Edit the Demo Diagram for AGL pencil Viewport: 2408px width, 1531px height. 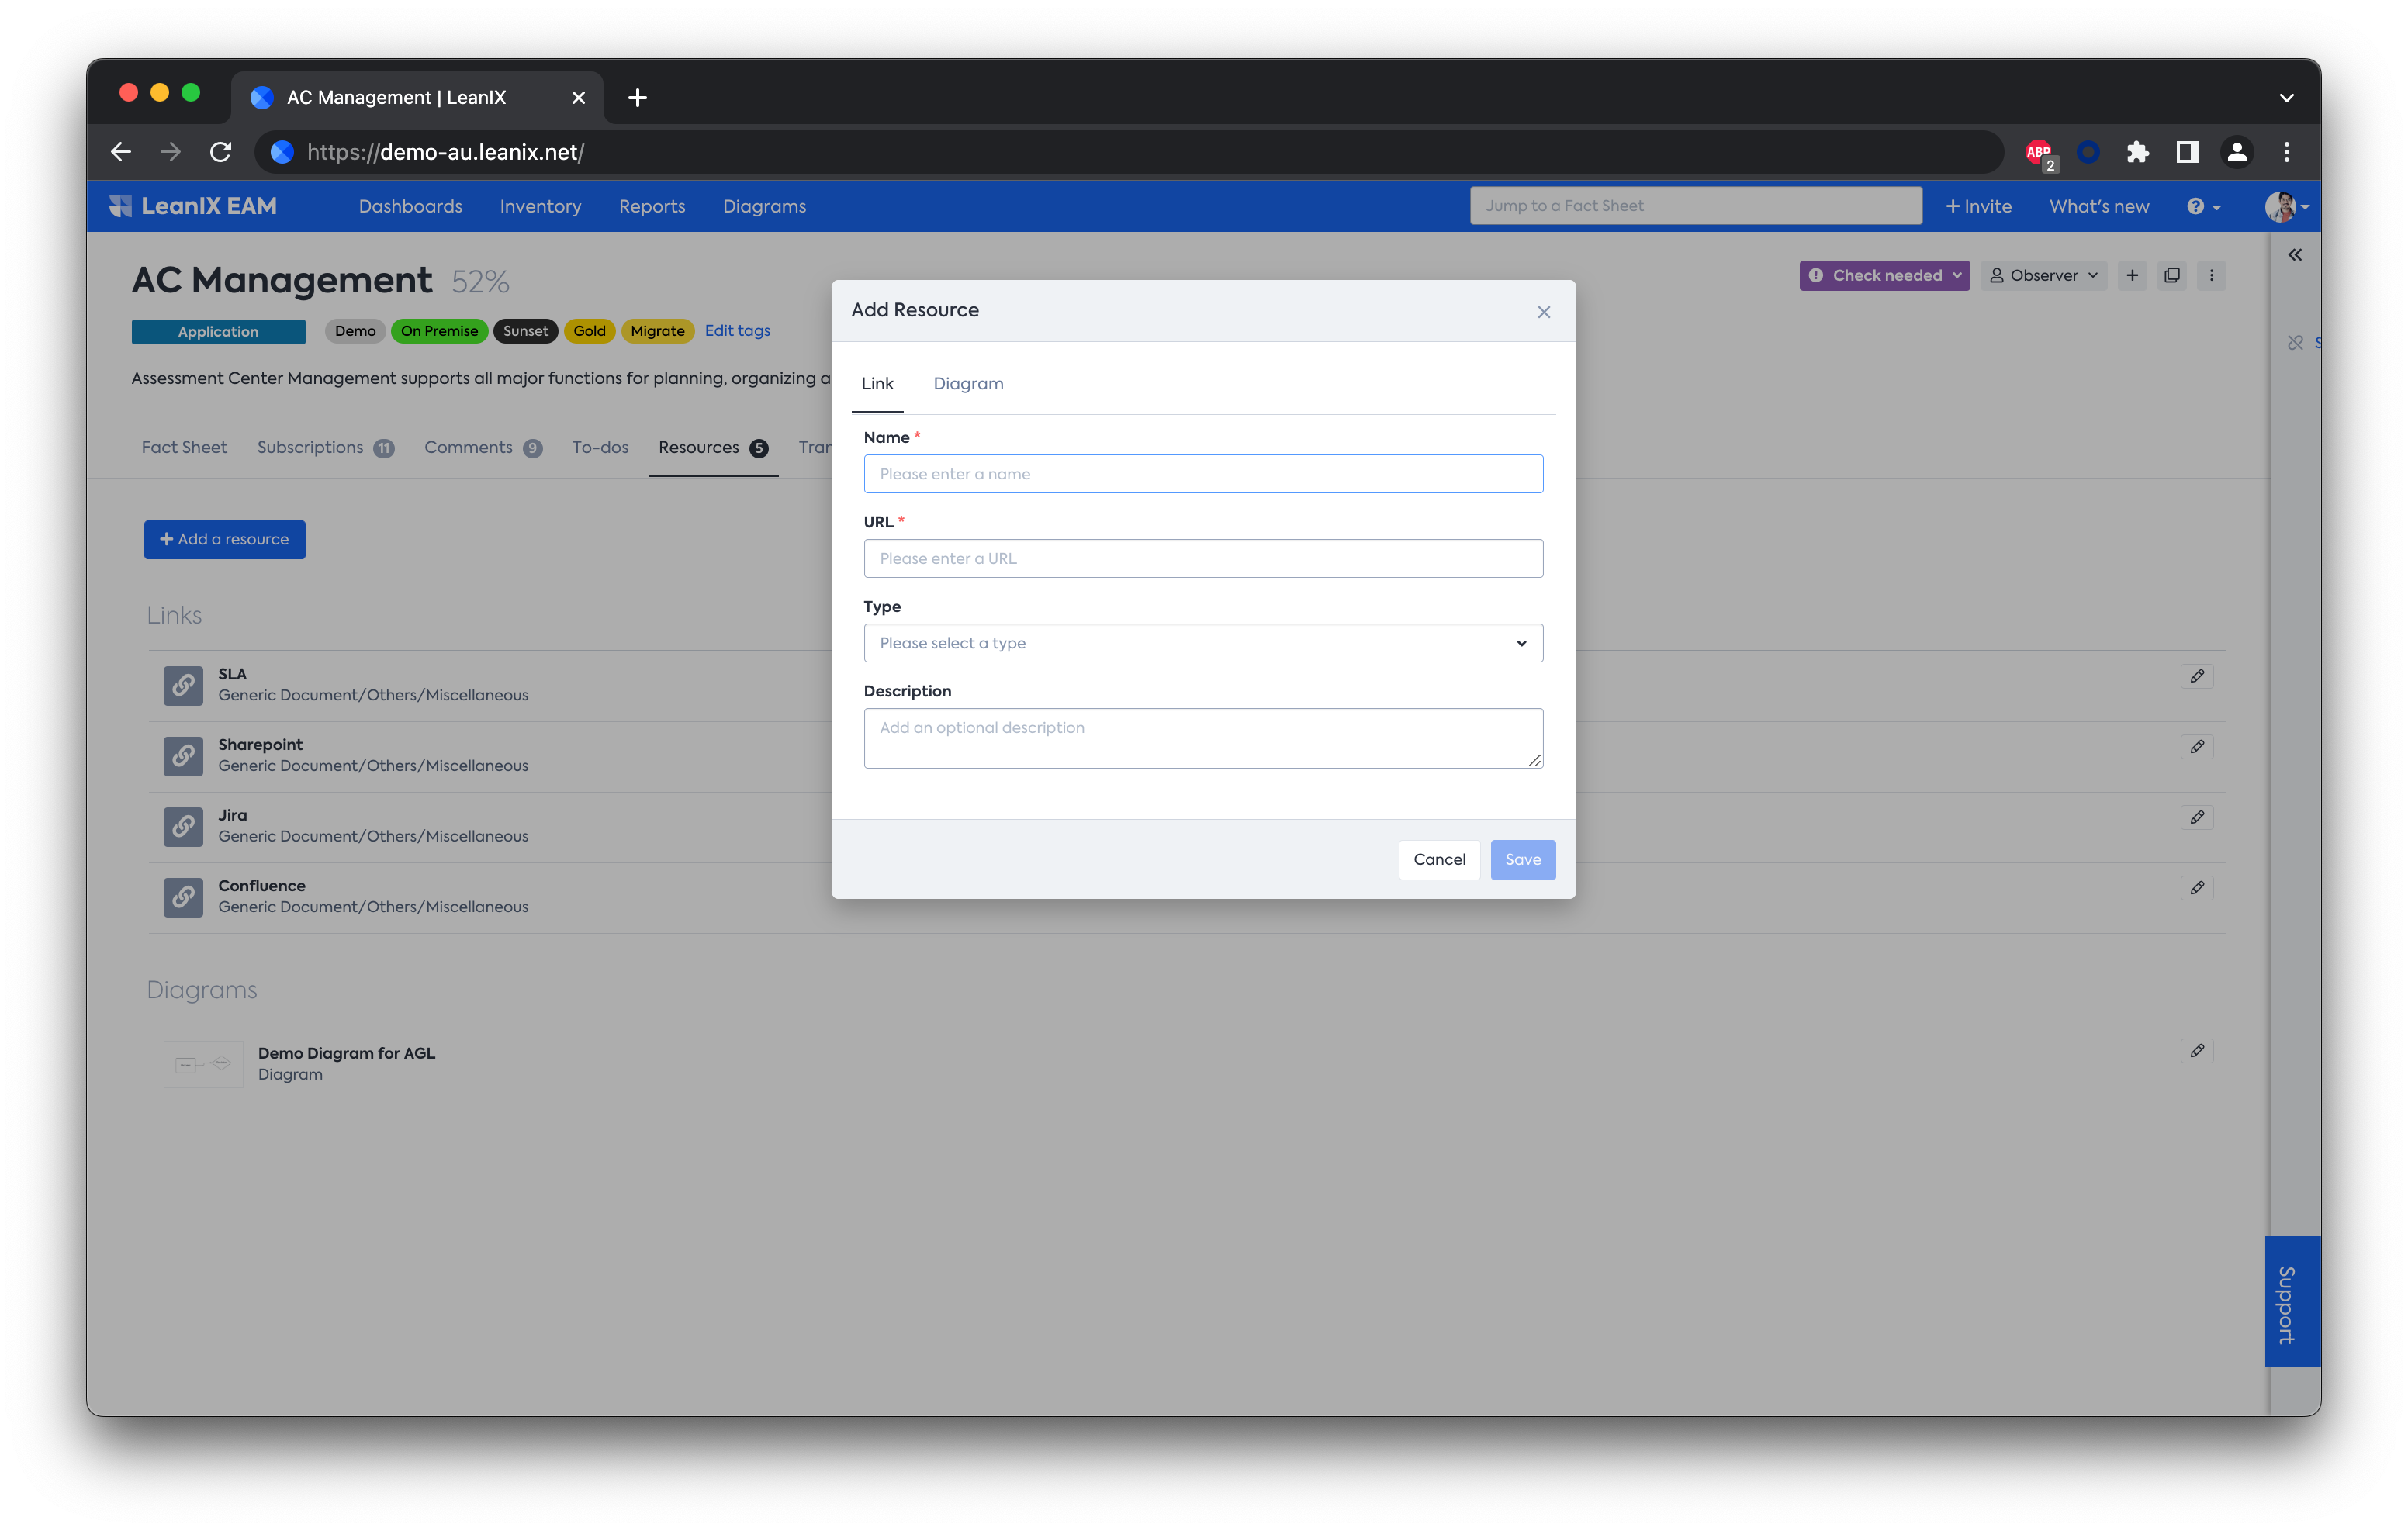click(x=2196, y=1051)
